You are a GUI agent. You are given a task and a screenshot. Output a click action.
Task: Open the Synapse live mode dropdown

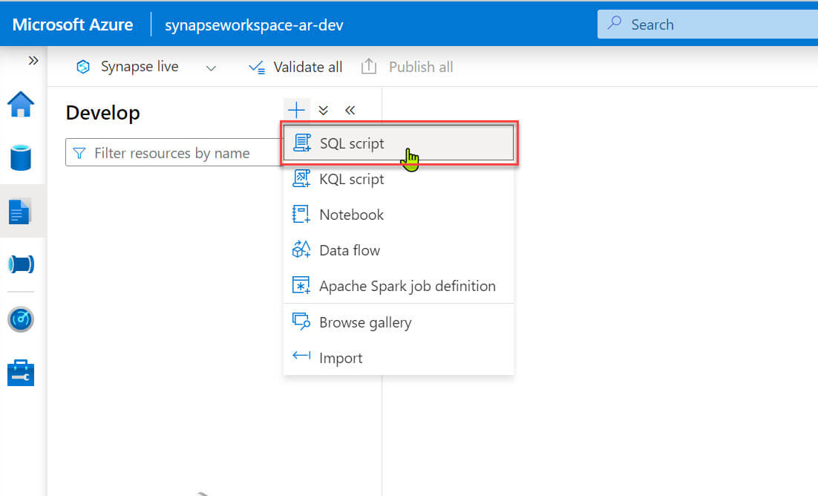[x=211, y=68]
